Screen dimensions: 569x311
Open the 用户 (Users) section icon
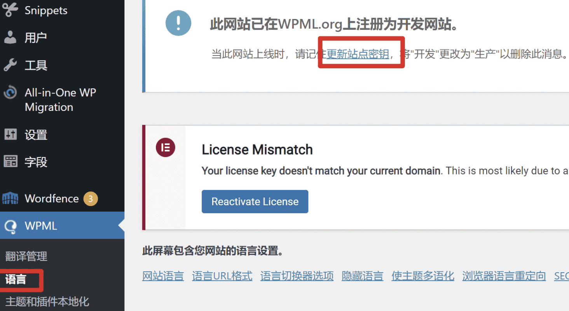(10, 37)
